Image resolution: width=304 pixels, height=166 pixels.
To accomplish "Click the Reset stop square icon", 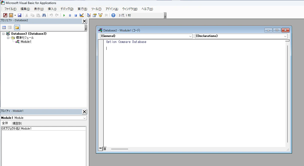I will [x=76, y=15].
